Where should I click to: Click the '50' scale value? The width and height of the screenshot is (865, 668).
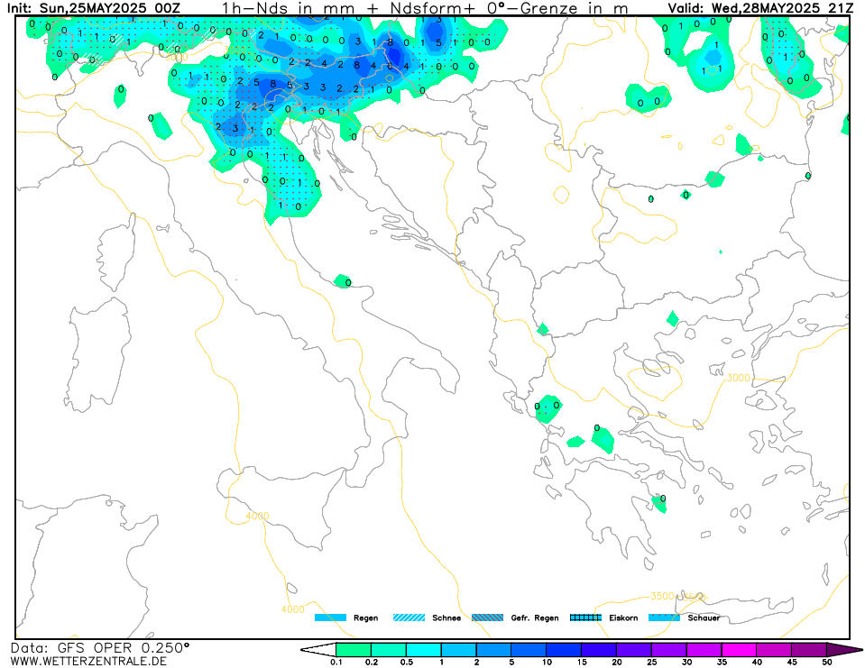pos(827,662)
